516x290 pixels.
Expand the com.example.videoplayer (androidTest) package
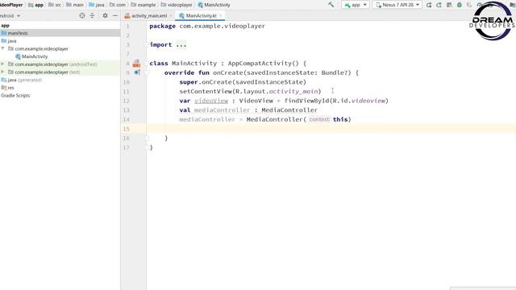(x=3, y=64)
